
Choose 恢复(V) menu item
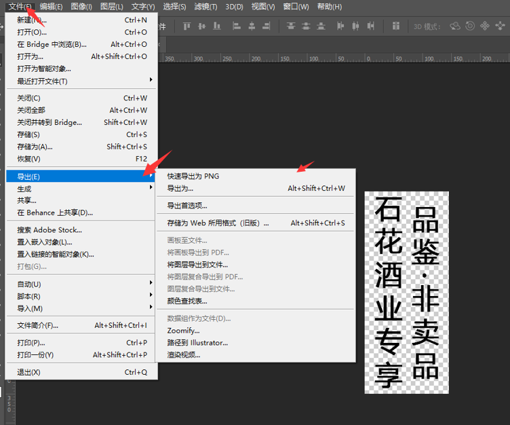(x=81, y=159)
